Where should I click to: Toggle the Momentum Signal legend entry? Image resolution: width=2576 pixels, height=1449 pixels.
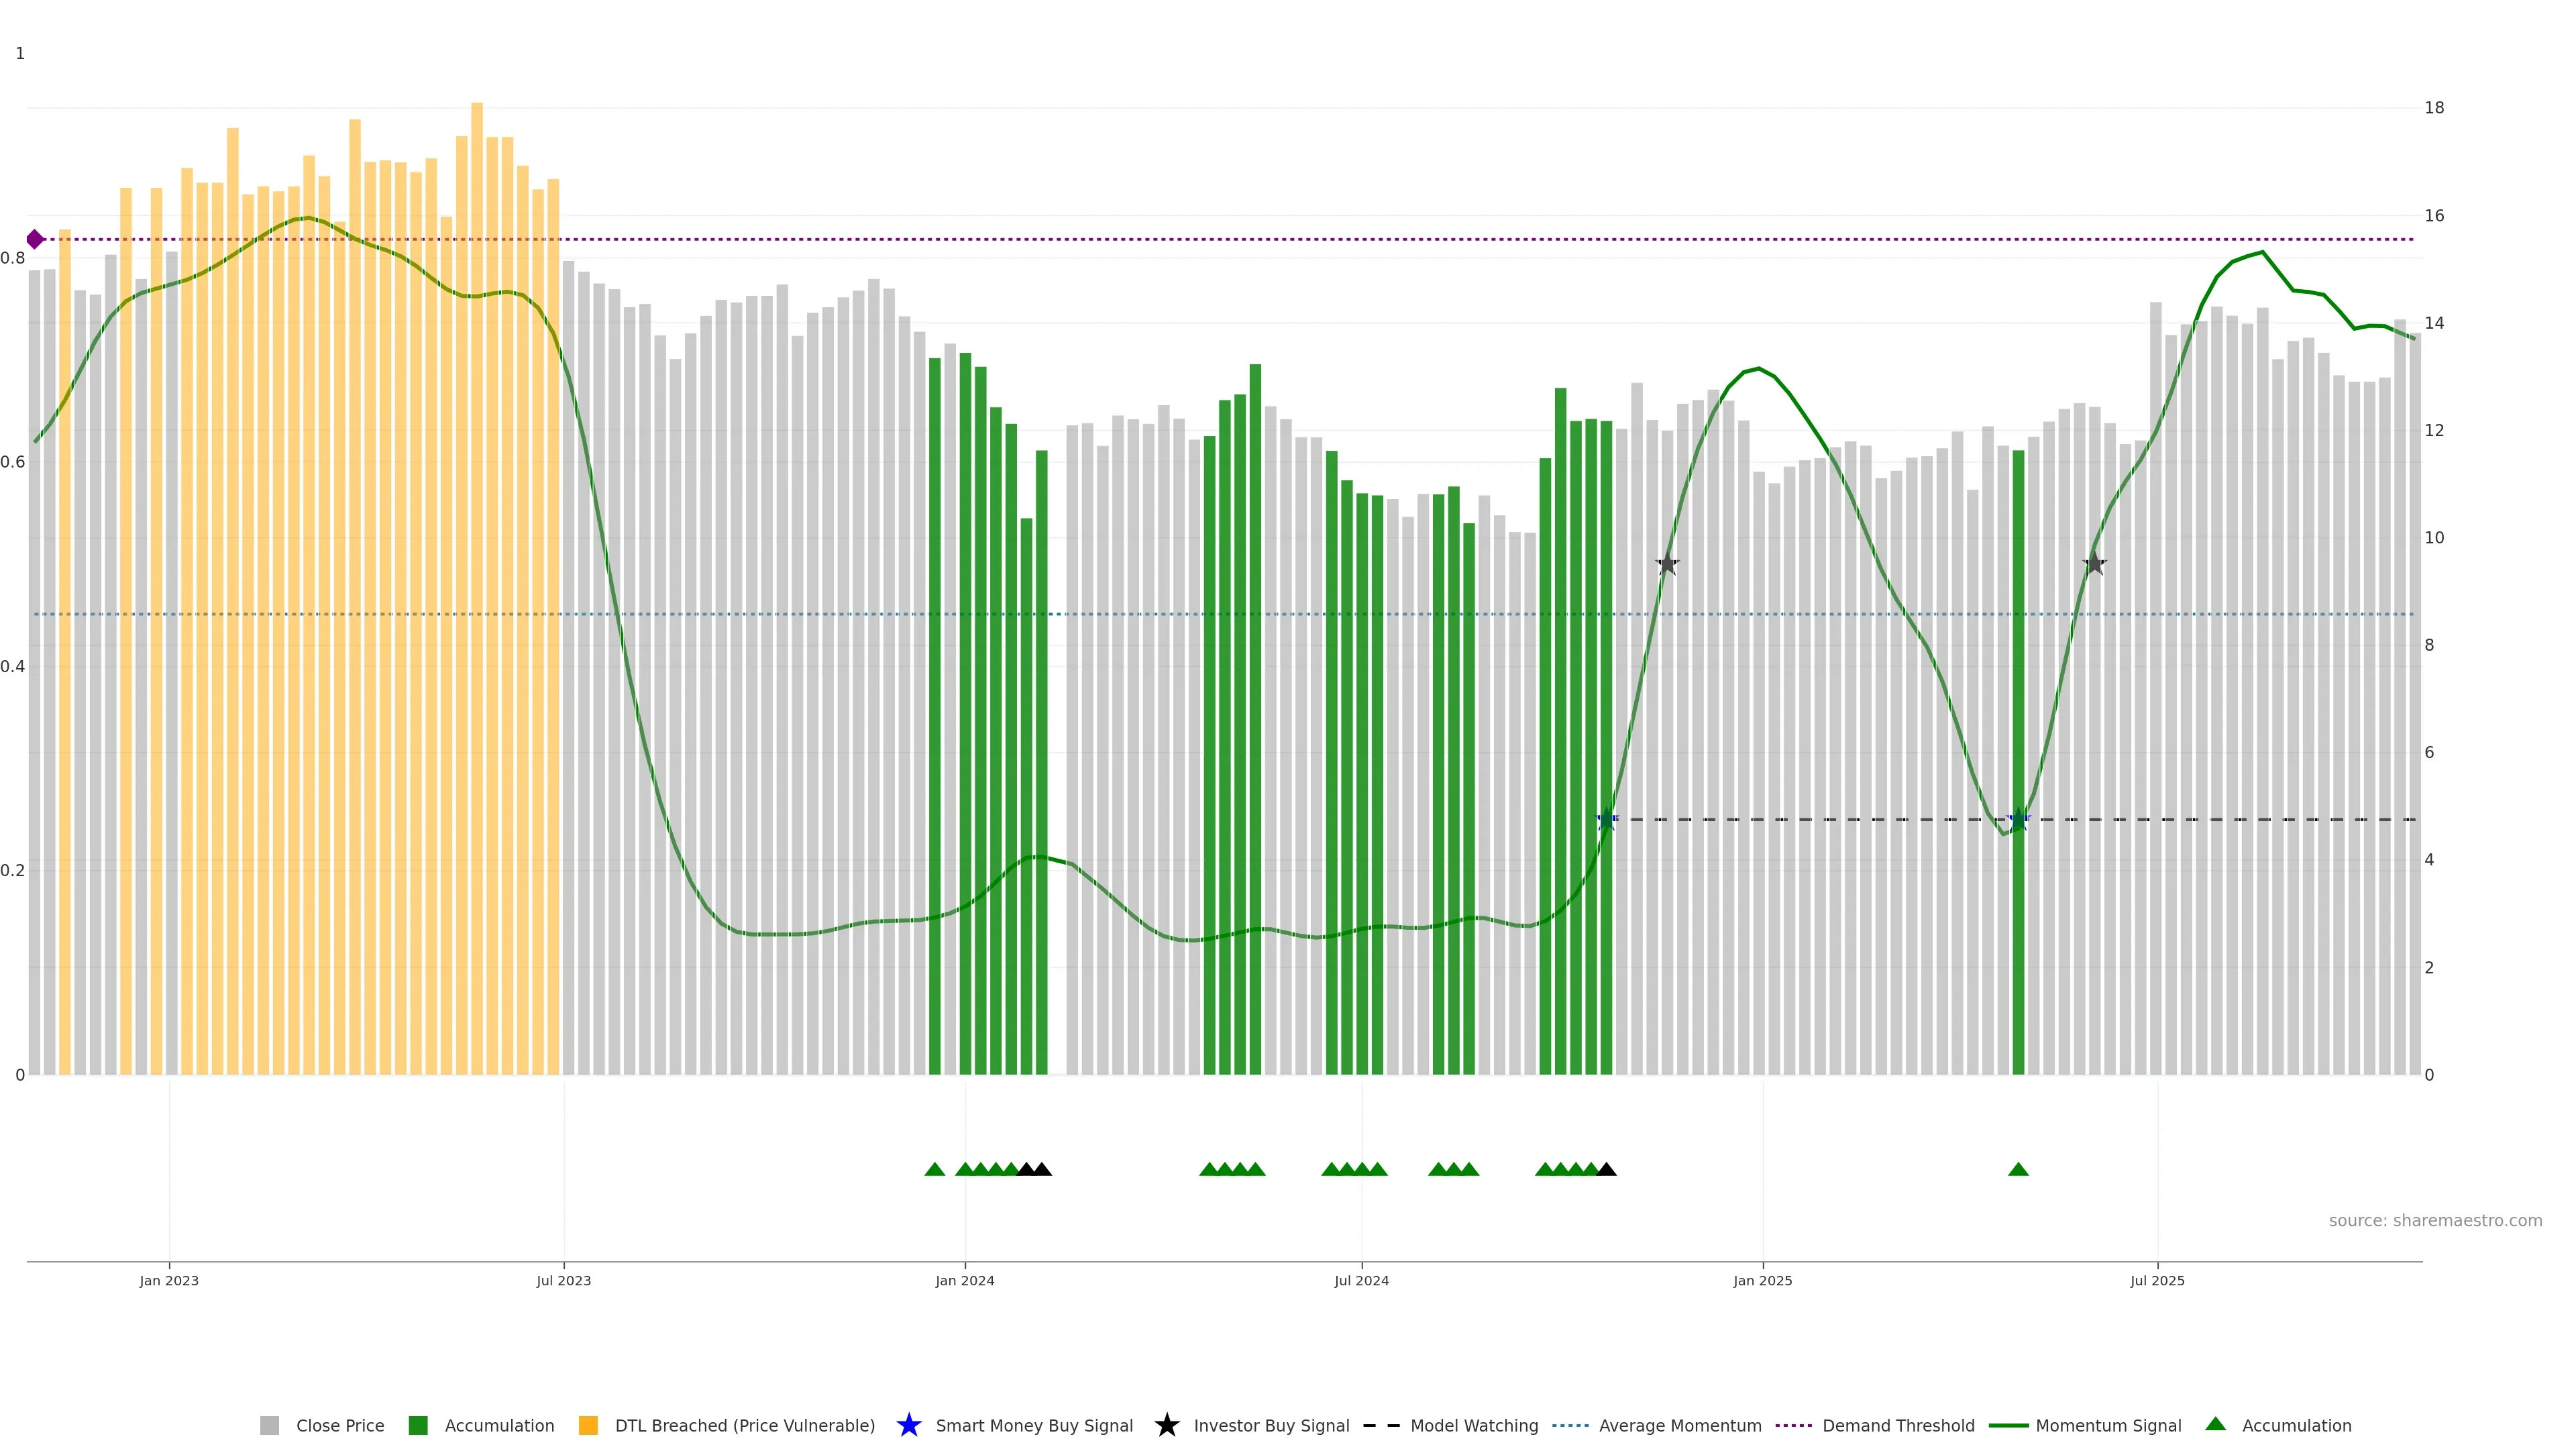pos(2107,1426)
